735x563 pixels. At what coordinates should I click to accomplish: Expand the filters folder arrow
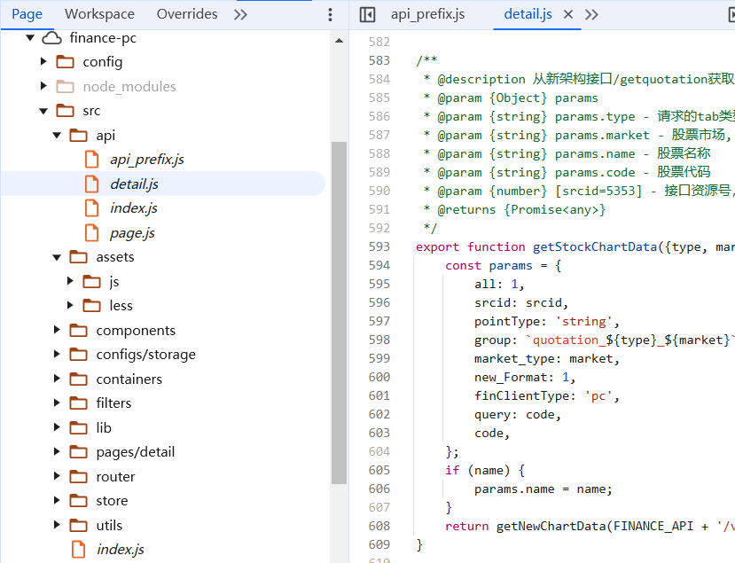57,403
